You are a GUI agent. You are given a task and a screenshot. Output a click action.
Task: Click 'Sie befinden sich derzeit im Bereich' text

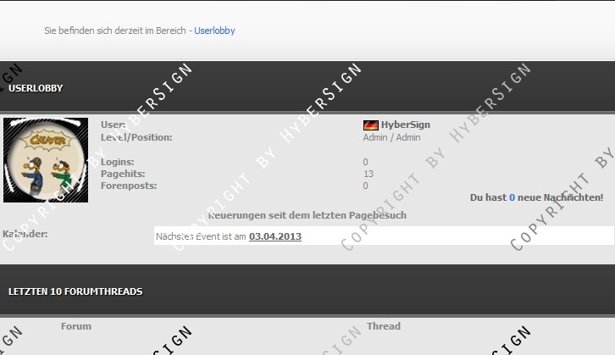point(117,31)
